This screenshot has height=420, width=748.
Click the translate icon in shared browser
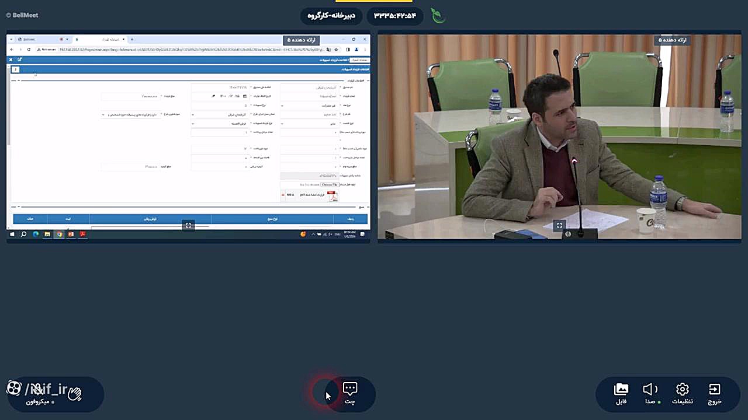329,50
